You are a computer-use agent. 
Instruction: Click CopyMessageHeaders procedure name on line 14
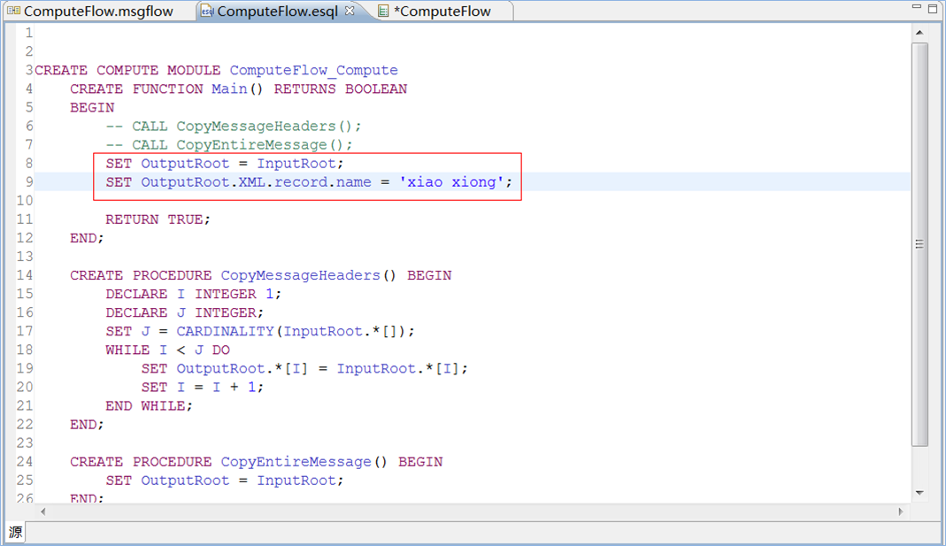pos(300,276)
